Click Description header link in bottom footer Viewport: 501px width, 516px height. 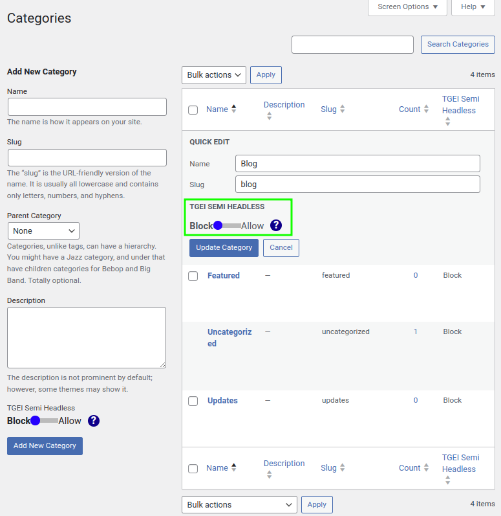(x=284, y=464)
